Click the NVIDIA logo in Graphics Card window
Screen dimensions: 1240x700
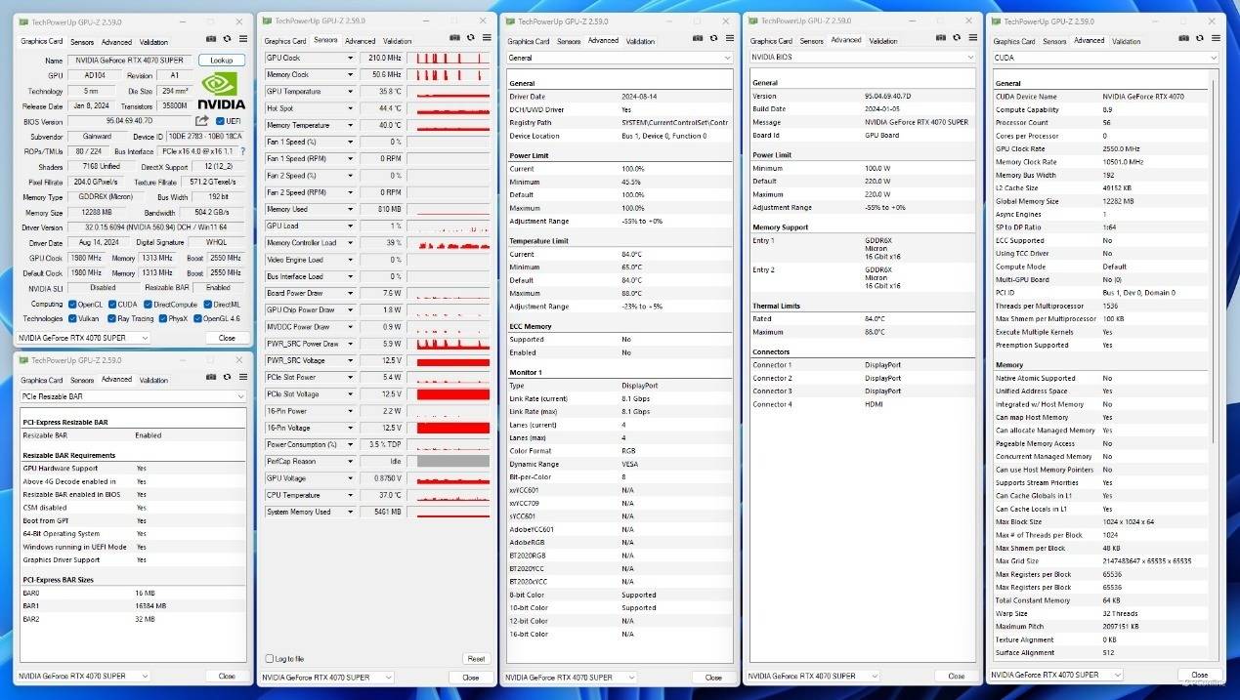tap(222, 90)
